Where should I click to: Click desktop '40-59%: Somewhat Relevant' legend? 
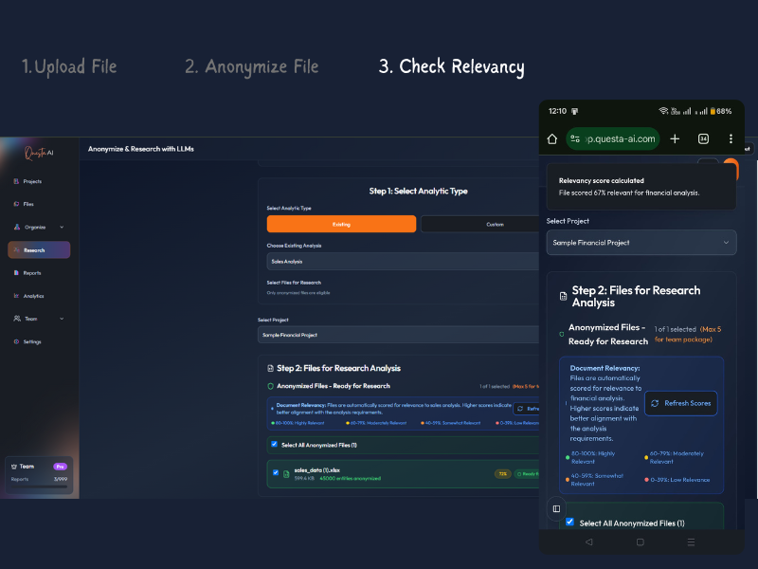(452, 423)
